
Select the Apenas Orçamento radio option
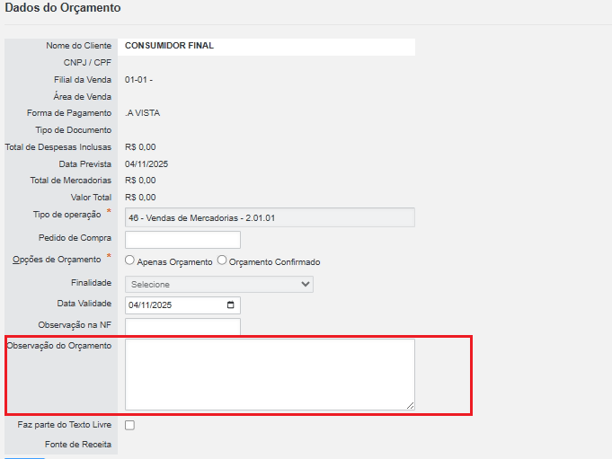pos(130,260)
